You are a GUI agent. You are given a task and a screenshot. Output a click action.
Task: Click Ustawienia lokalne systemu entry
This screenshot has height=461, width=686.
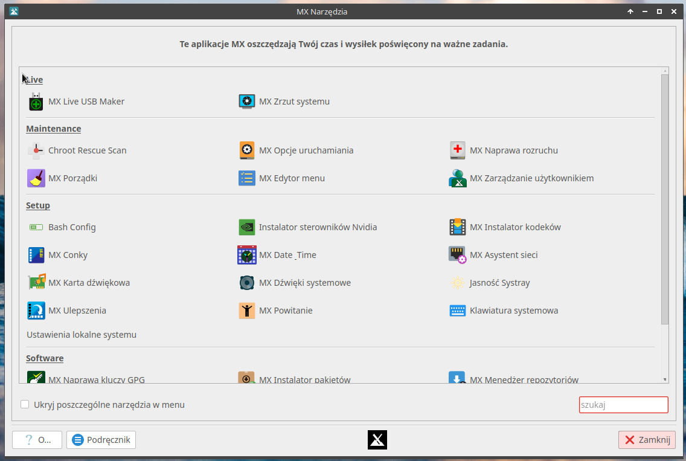click(x=82, y=335)
